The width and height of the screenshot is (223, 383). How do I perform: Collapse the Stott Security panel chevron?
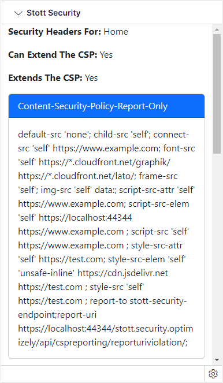pyautogui.click(x=18, y=13)
